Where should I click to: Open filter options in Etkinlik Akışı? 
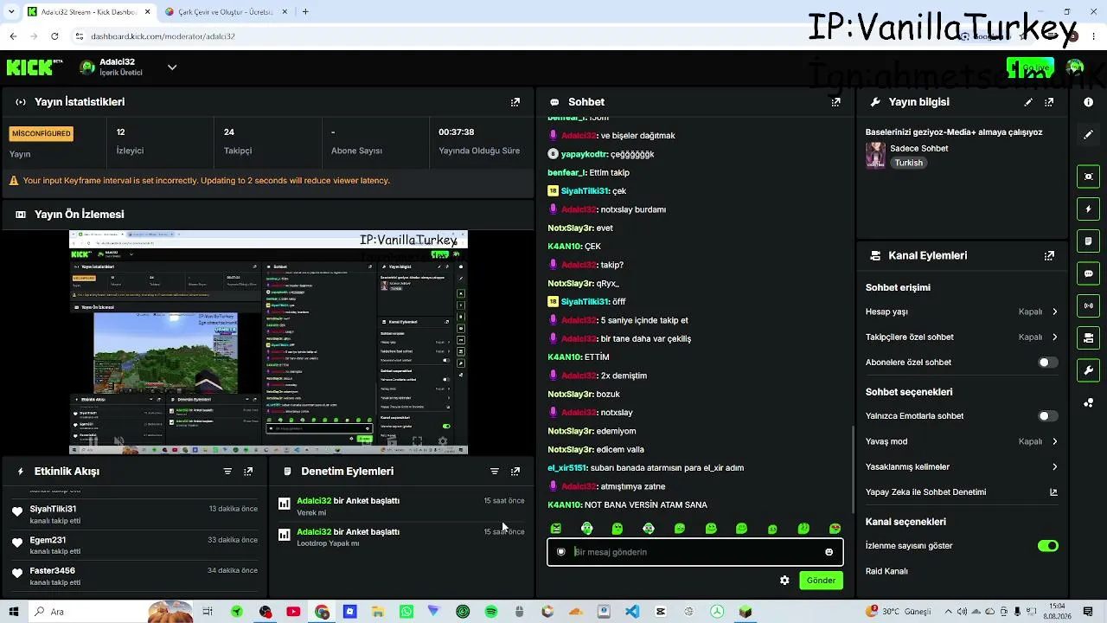point(227,472)
